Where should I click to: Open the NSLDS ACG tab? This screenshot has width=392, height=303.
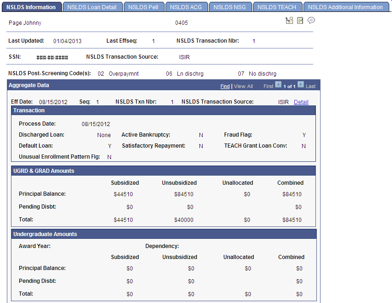point(187,7)
